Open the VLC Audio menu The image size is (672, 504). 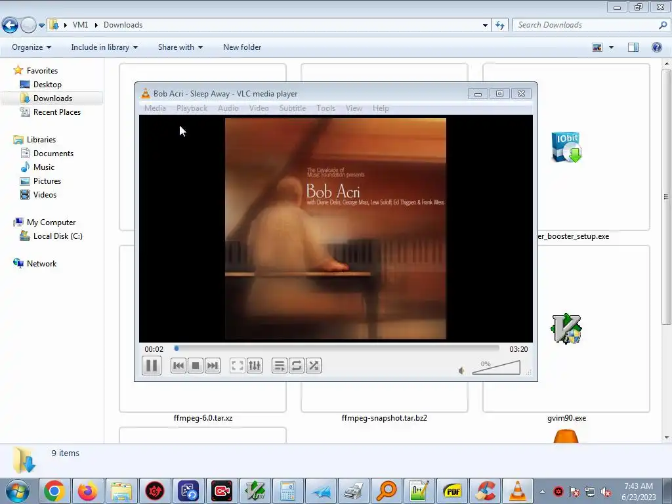click(x=228, y=108)
